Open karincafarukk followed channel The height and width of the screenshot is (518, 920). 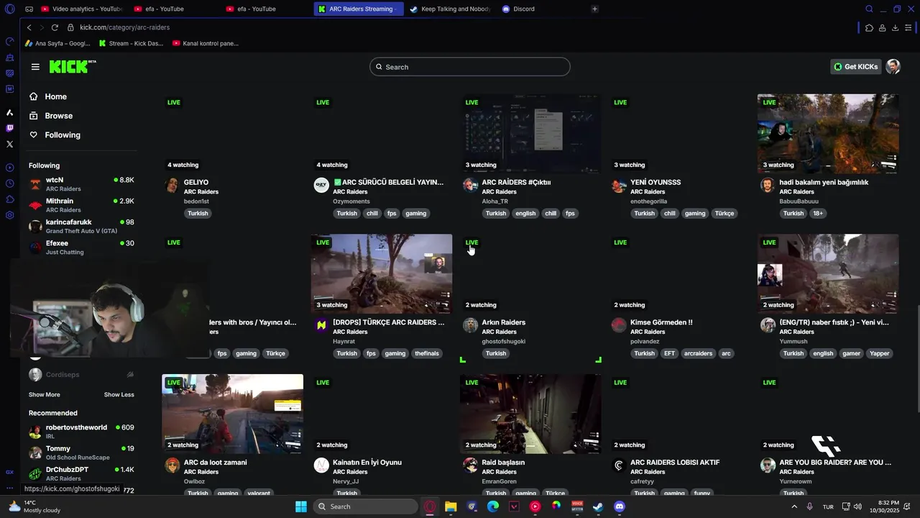(81, 227)
